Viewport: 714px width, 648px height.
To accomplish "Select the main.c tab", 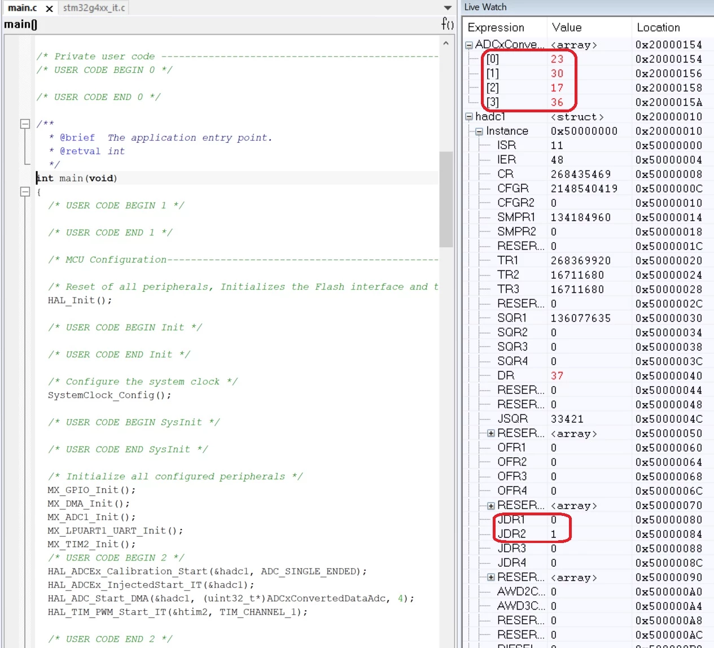I will (x=23, y=8).
